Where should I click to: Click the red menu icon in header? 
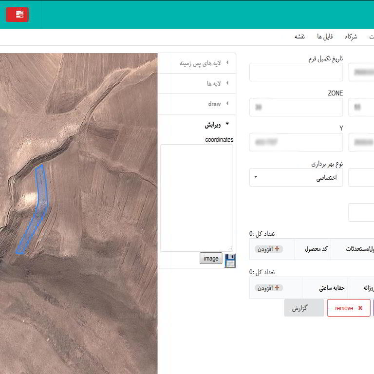point(18,15)
